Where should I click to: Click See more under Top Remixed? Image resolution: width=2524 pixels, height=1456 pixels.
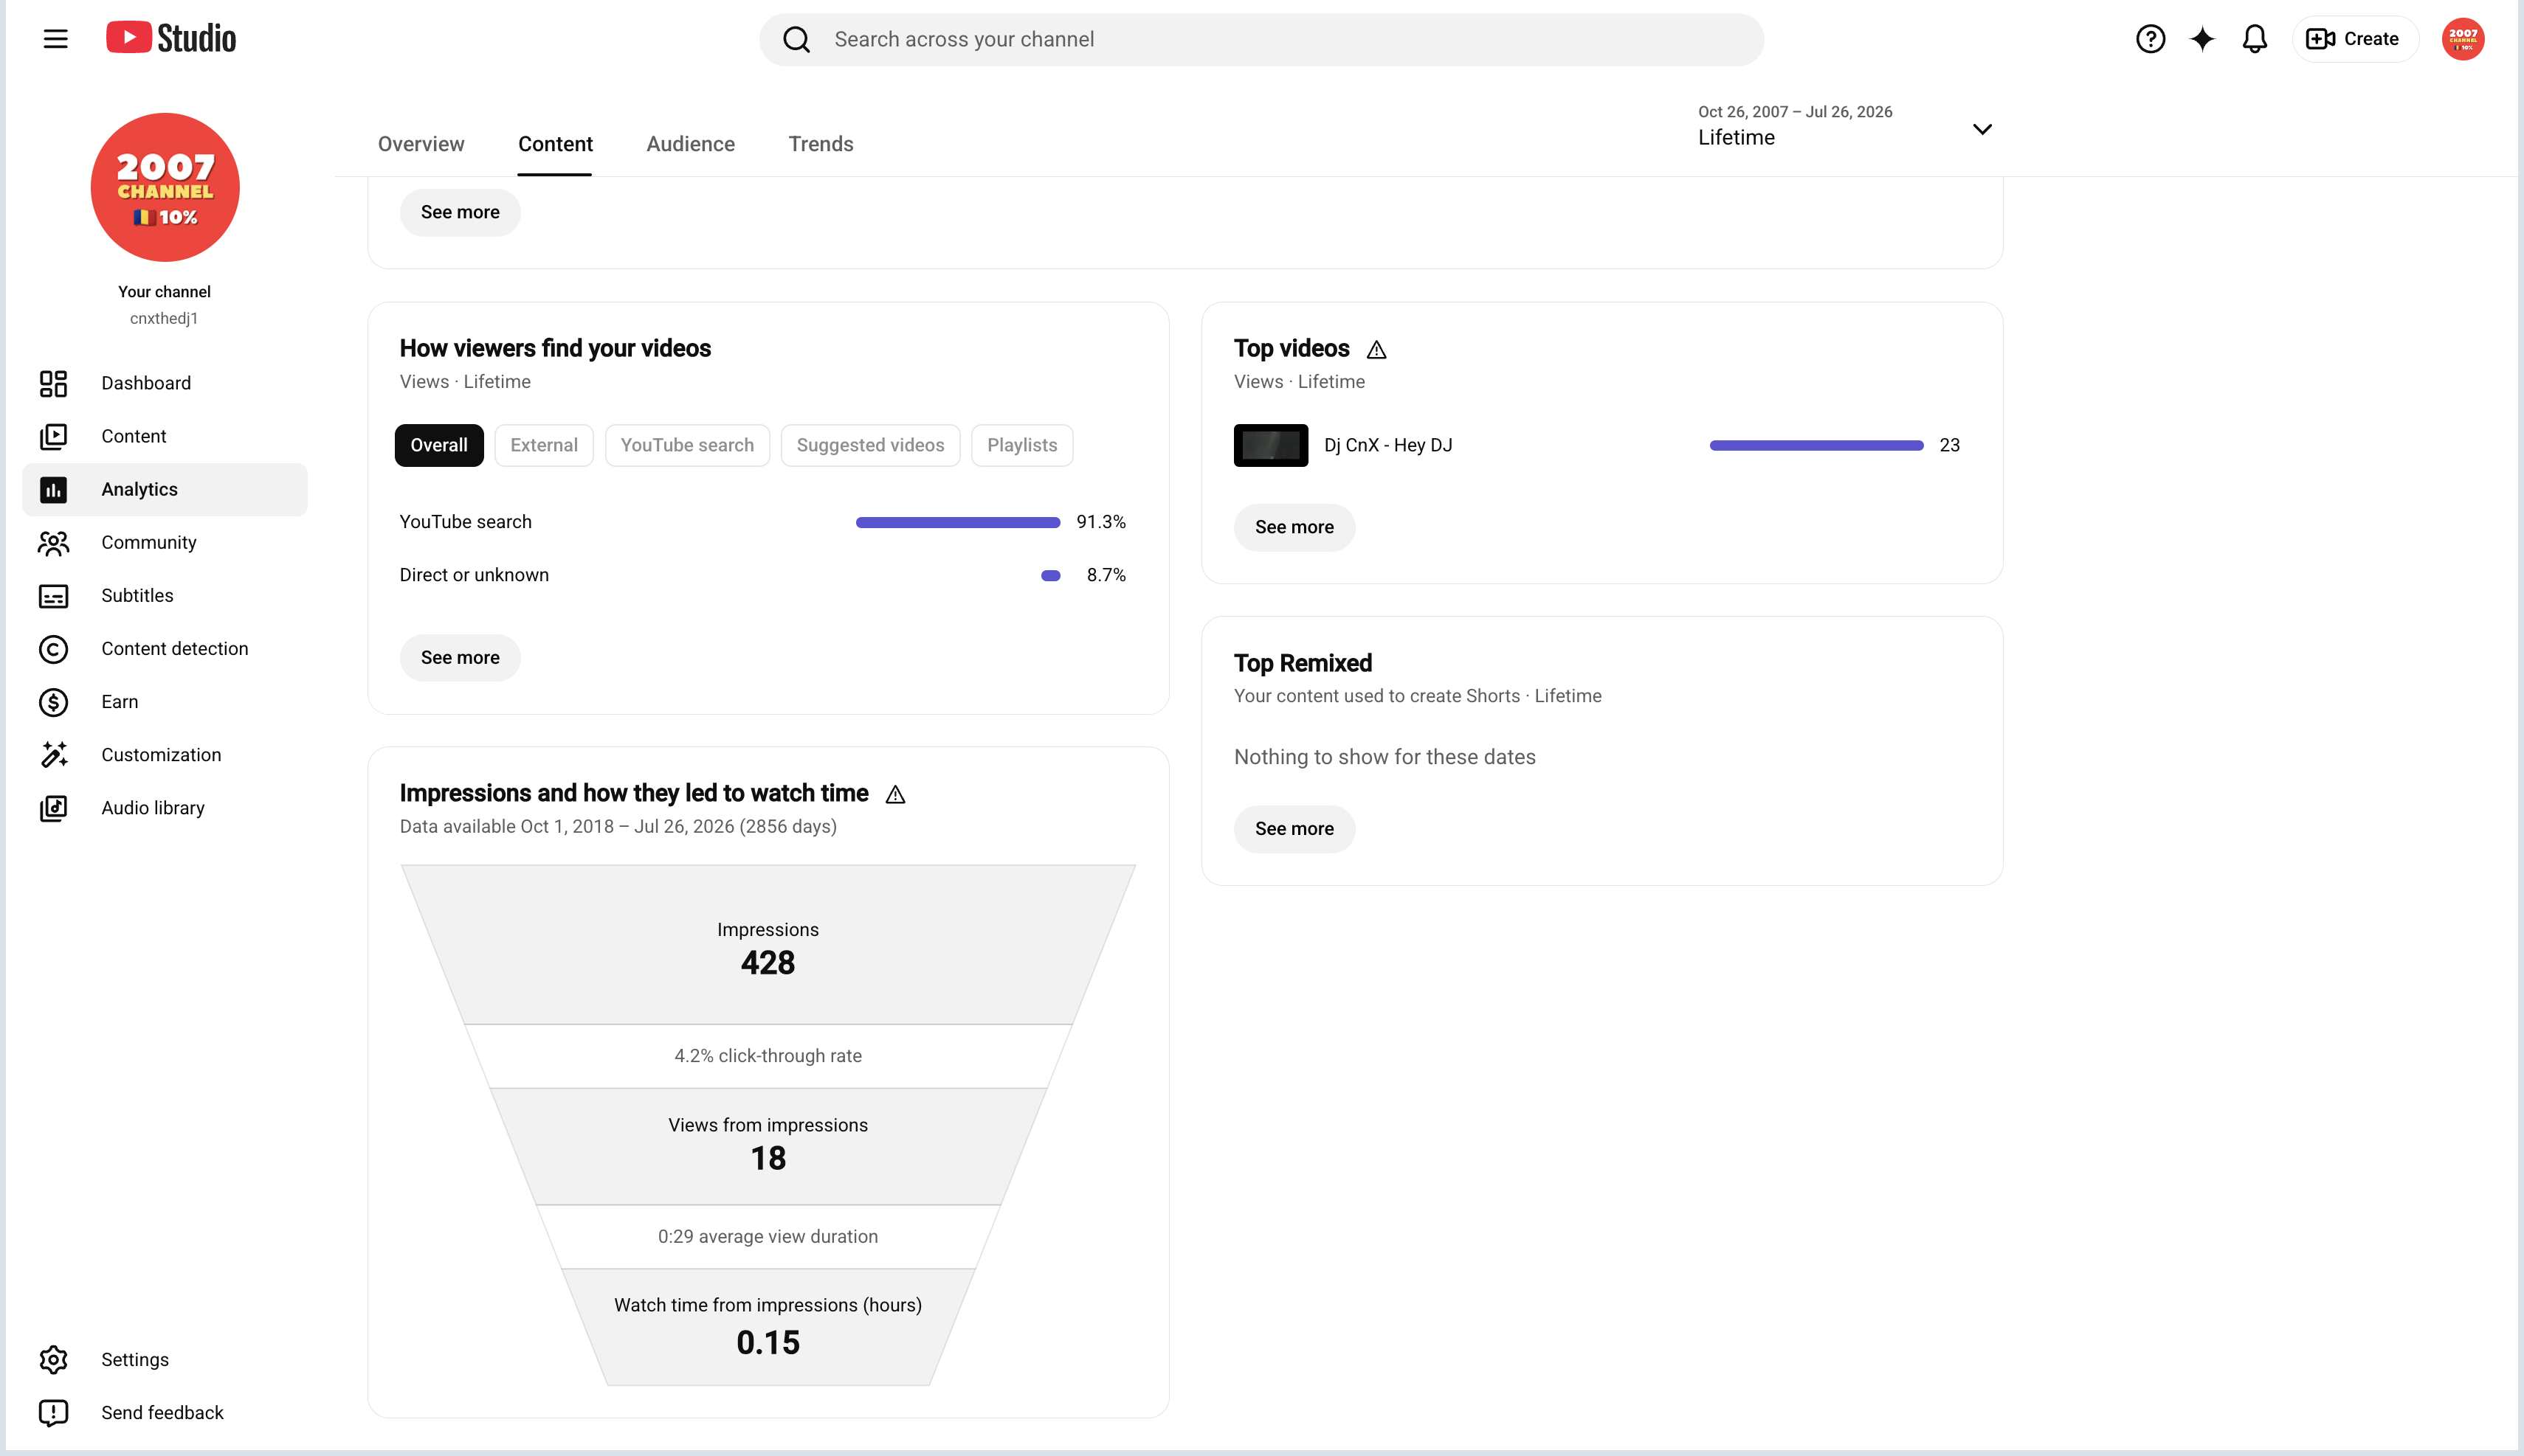1294,828
